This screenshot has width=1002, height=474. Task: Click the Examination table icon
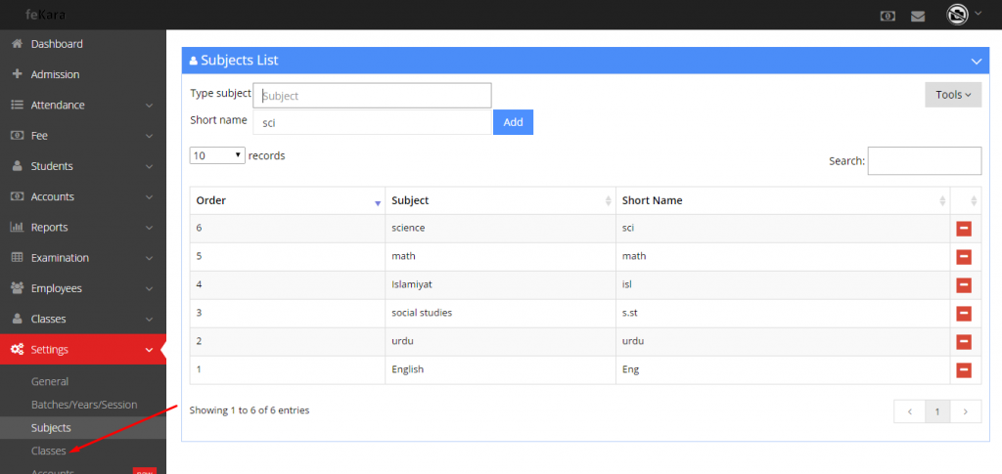pos(18,258)
